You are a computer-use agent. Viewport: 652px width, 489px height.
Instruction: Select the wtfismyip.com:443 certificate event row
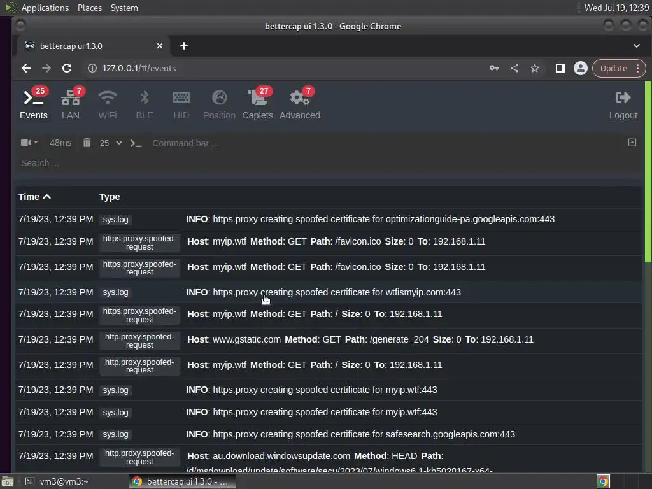click(329, 292)
